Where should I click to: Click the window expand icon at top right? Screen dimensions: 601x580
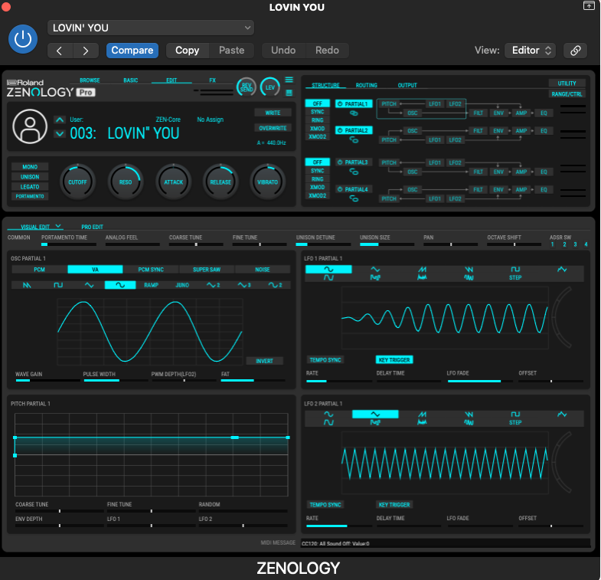(588, 5)
